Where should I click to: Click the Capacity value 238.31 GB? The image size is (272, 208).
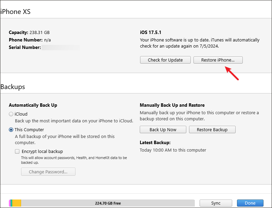pos(39,32)
